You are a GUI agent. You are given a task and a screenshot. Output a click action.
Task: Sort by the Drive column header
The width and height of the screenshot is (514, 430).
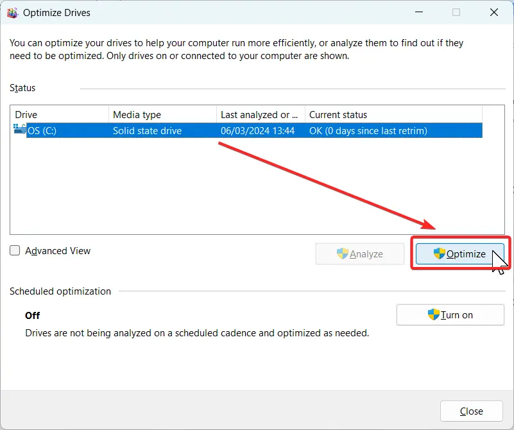tap(59, 115)
